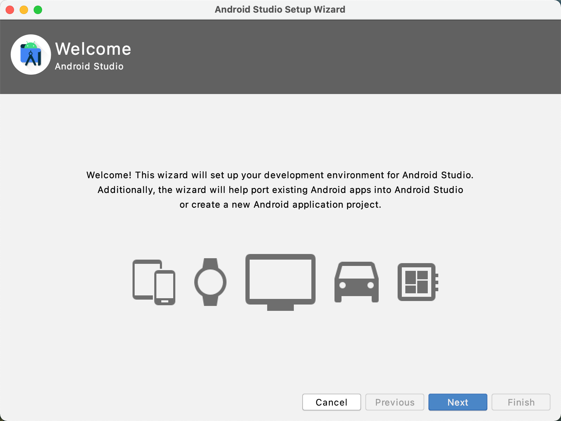
Task: Go to the Next wizard step
Action: click(458, 402)
